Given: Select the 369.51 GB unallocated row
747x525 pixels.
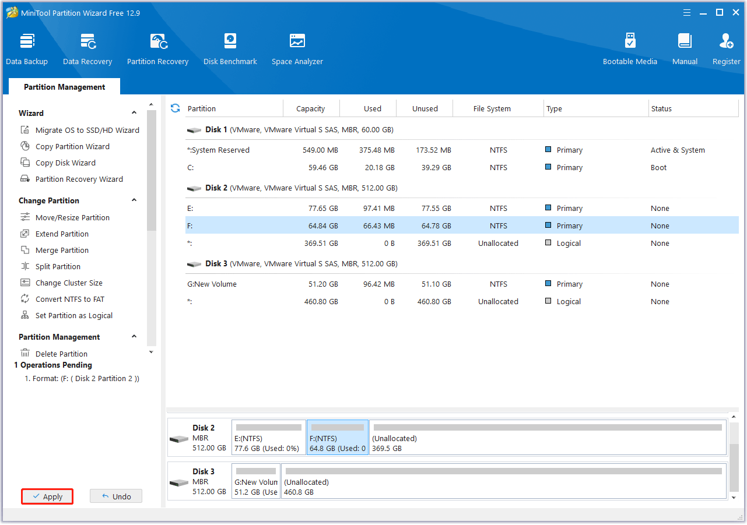Looking at the screenshot, I should click(462, 243).
